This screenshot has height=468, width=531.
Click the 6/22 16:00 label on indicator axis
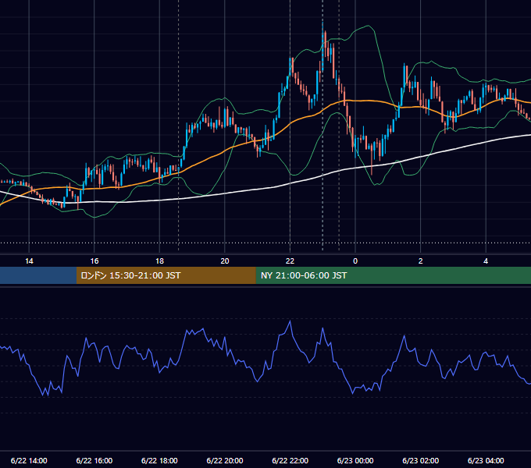coord(94,460)
